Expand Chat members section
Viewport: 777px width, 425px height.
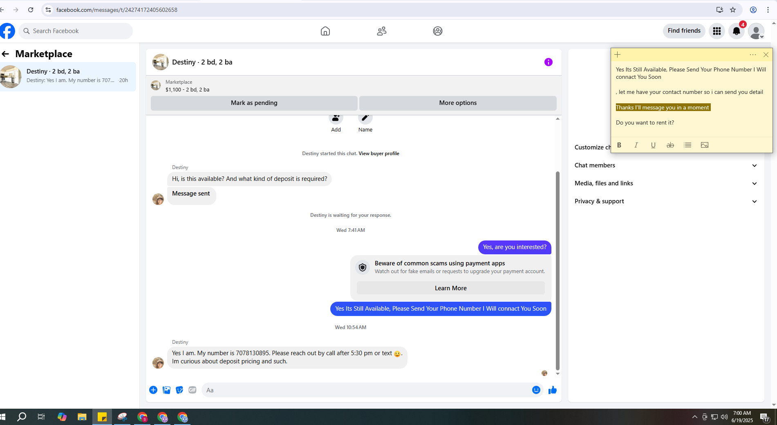[666, 165]
